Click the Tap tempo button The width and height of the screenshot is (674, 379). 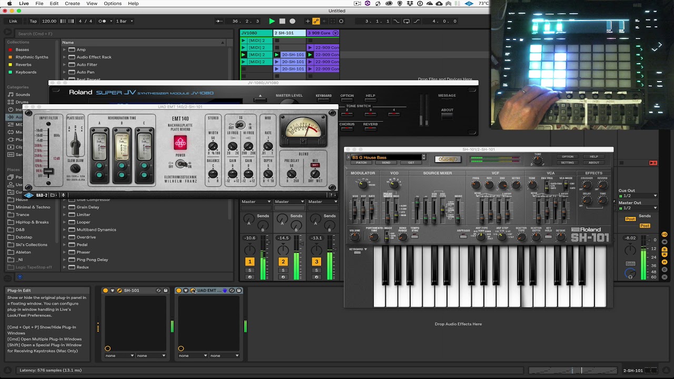(x=33, y=21)
